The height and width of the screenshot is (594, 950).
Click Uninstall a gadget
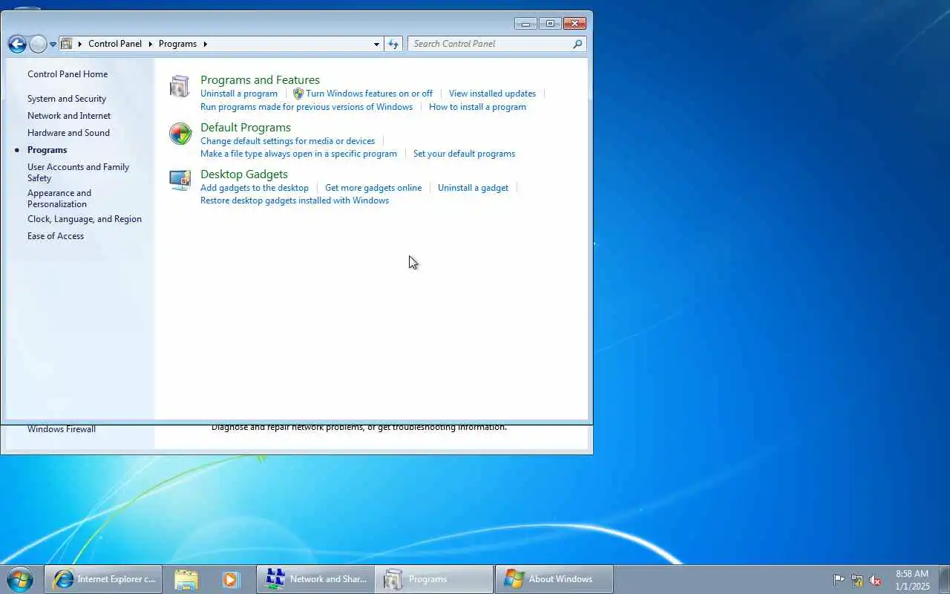[x=473, y=188]
